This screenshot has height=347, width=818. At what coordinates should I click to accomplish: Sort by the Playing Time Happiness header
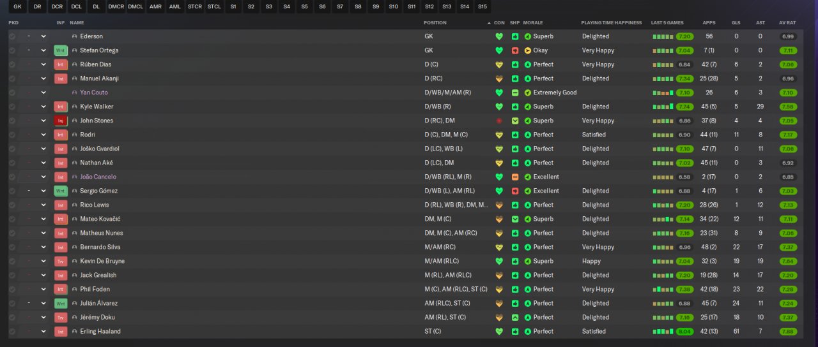[612, 22]
